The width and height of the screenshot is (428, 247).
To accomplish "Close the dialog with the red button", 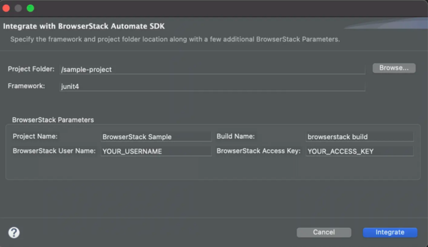I will tap(6, 8).
